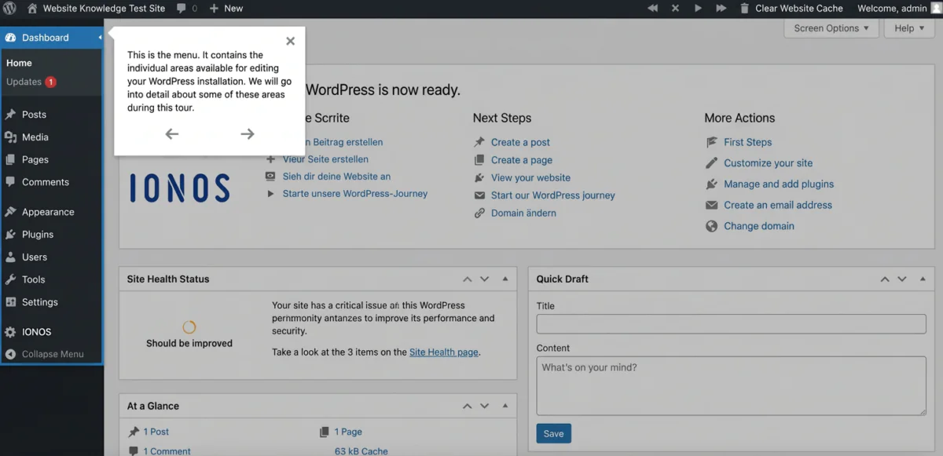Click the fast-forward icon in the top bar
943x456 pixels.
pyautogui.click(x=721, y=9)
